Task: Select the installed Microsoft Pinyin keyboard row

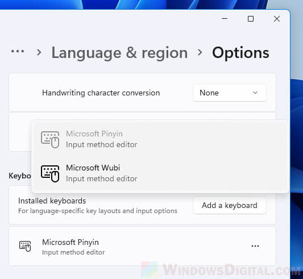Action: point(142,246)
